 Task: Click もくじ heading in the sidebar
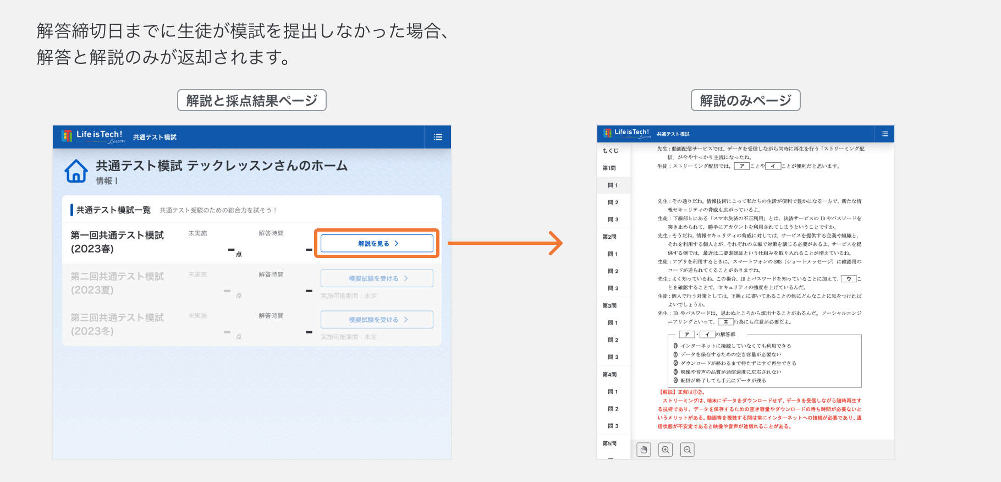coord(610,151)
